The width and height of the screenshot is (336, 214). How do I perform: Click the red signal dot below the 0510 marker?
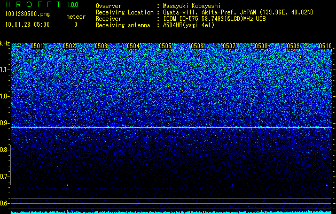[326, 185]
